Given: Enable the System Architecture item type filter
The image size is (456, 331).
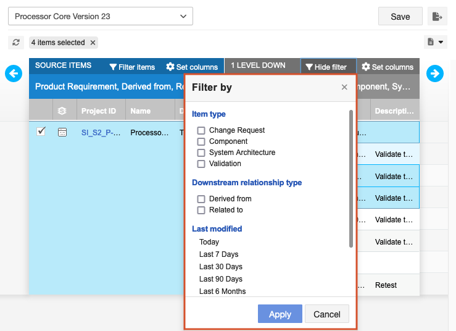Looking at the screenshot, I should pos(201,153).
